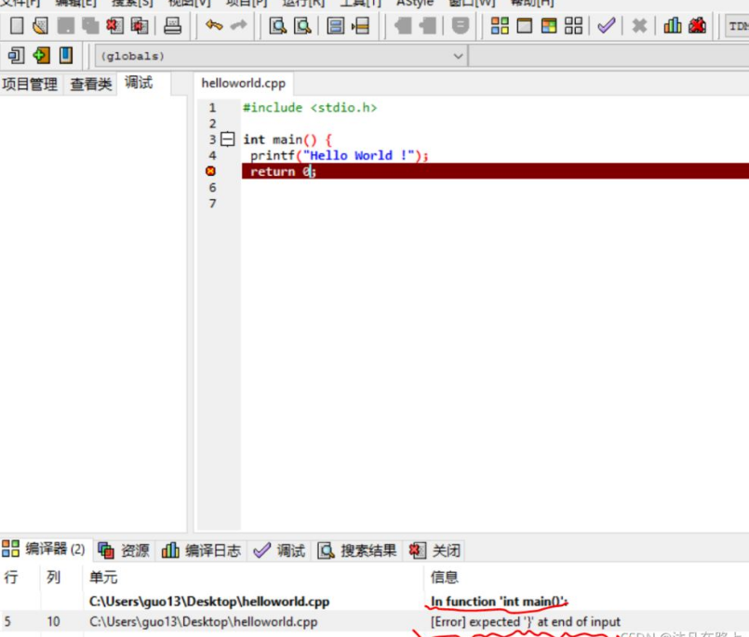749x637 pixels.
Task: Click the purple checkmark debug icon
Action: coord(606,25)
